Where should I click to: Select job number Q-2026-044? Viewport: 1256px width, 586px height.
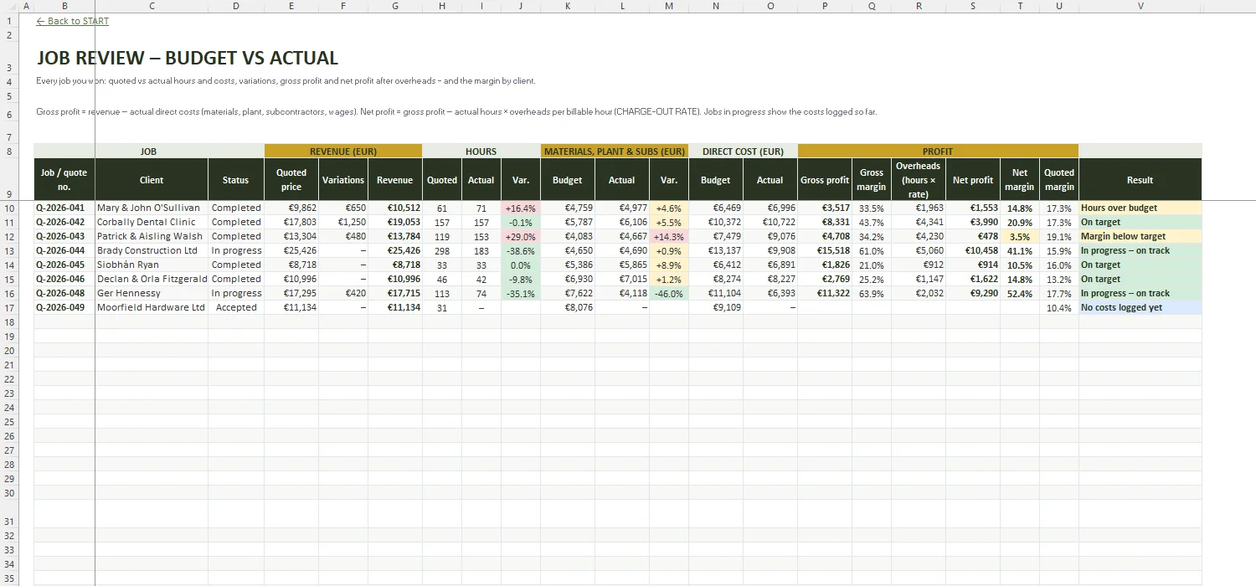click(x=64, y=250)
